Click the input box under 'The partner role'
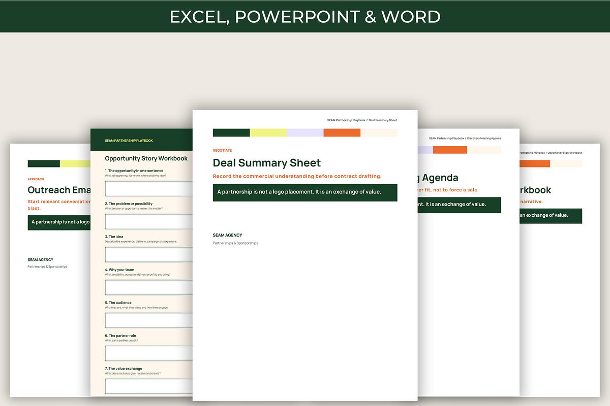Image resolution: width=610 pixels, height=406 pixels. [x=149, y=353]
